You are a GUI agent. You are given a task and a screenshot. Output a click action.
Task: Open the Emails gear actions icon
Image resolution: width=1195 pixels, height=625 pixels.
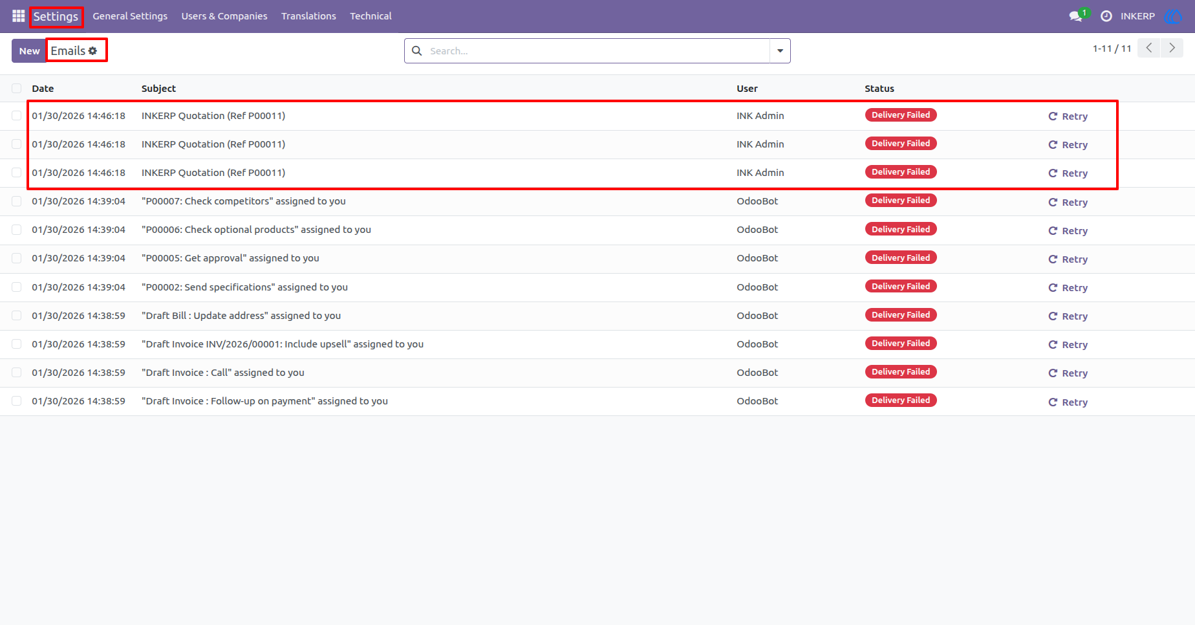pos(93,50)
